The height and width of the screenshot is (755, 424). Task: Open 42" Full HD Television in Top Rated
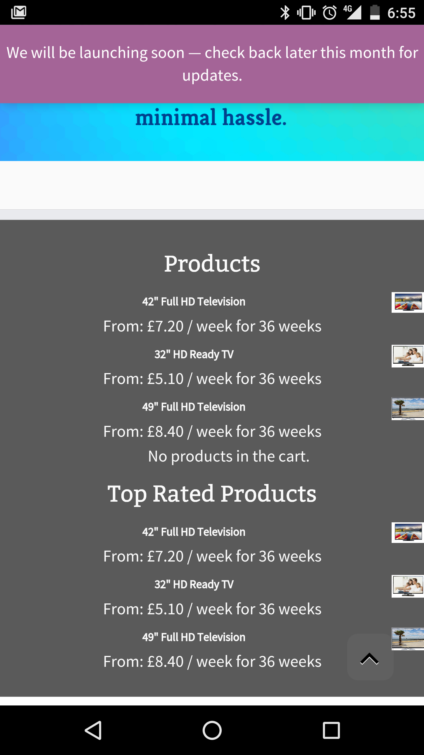[194, 532]
